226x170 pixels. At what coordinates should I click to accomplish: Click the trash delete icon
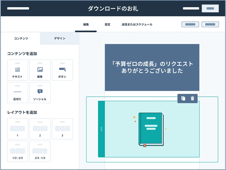click(192, 99)
